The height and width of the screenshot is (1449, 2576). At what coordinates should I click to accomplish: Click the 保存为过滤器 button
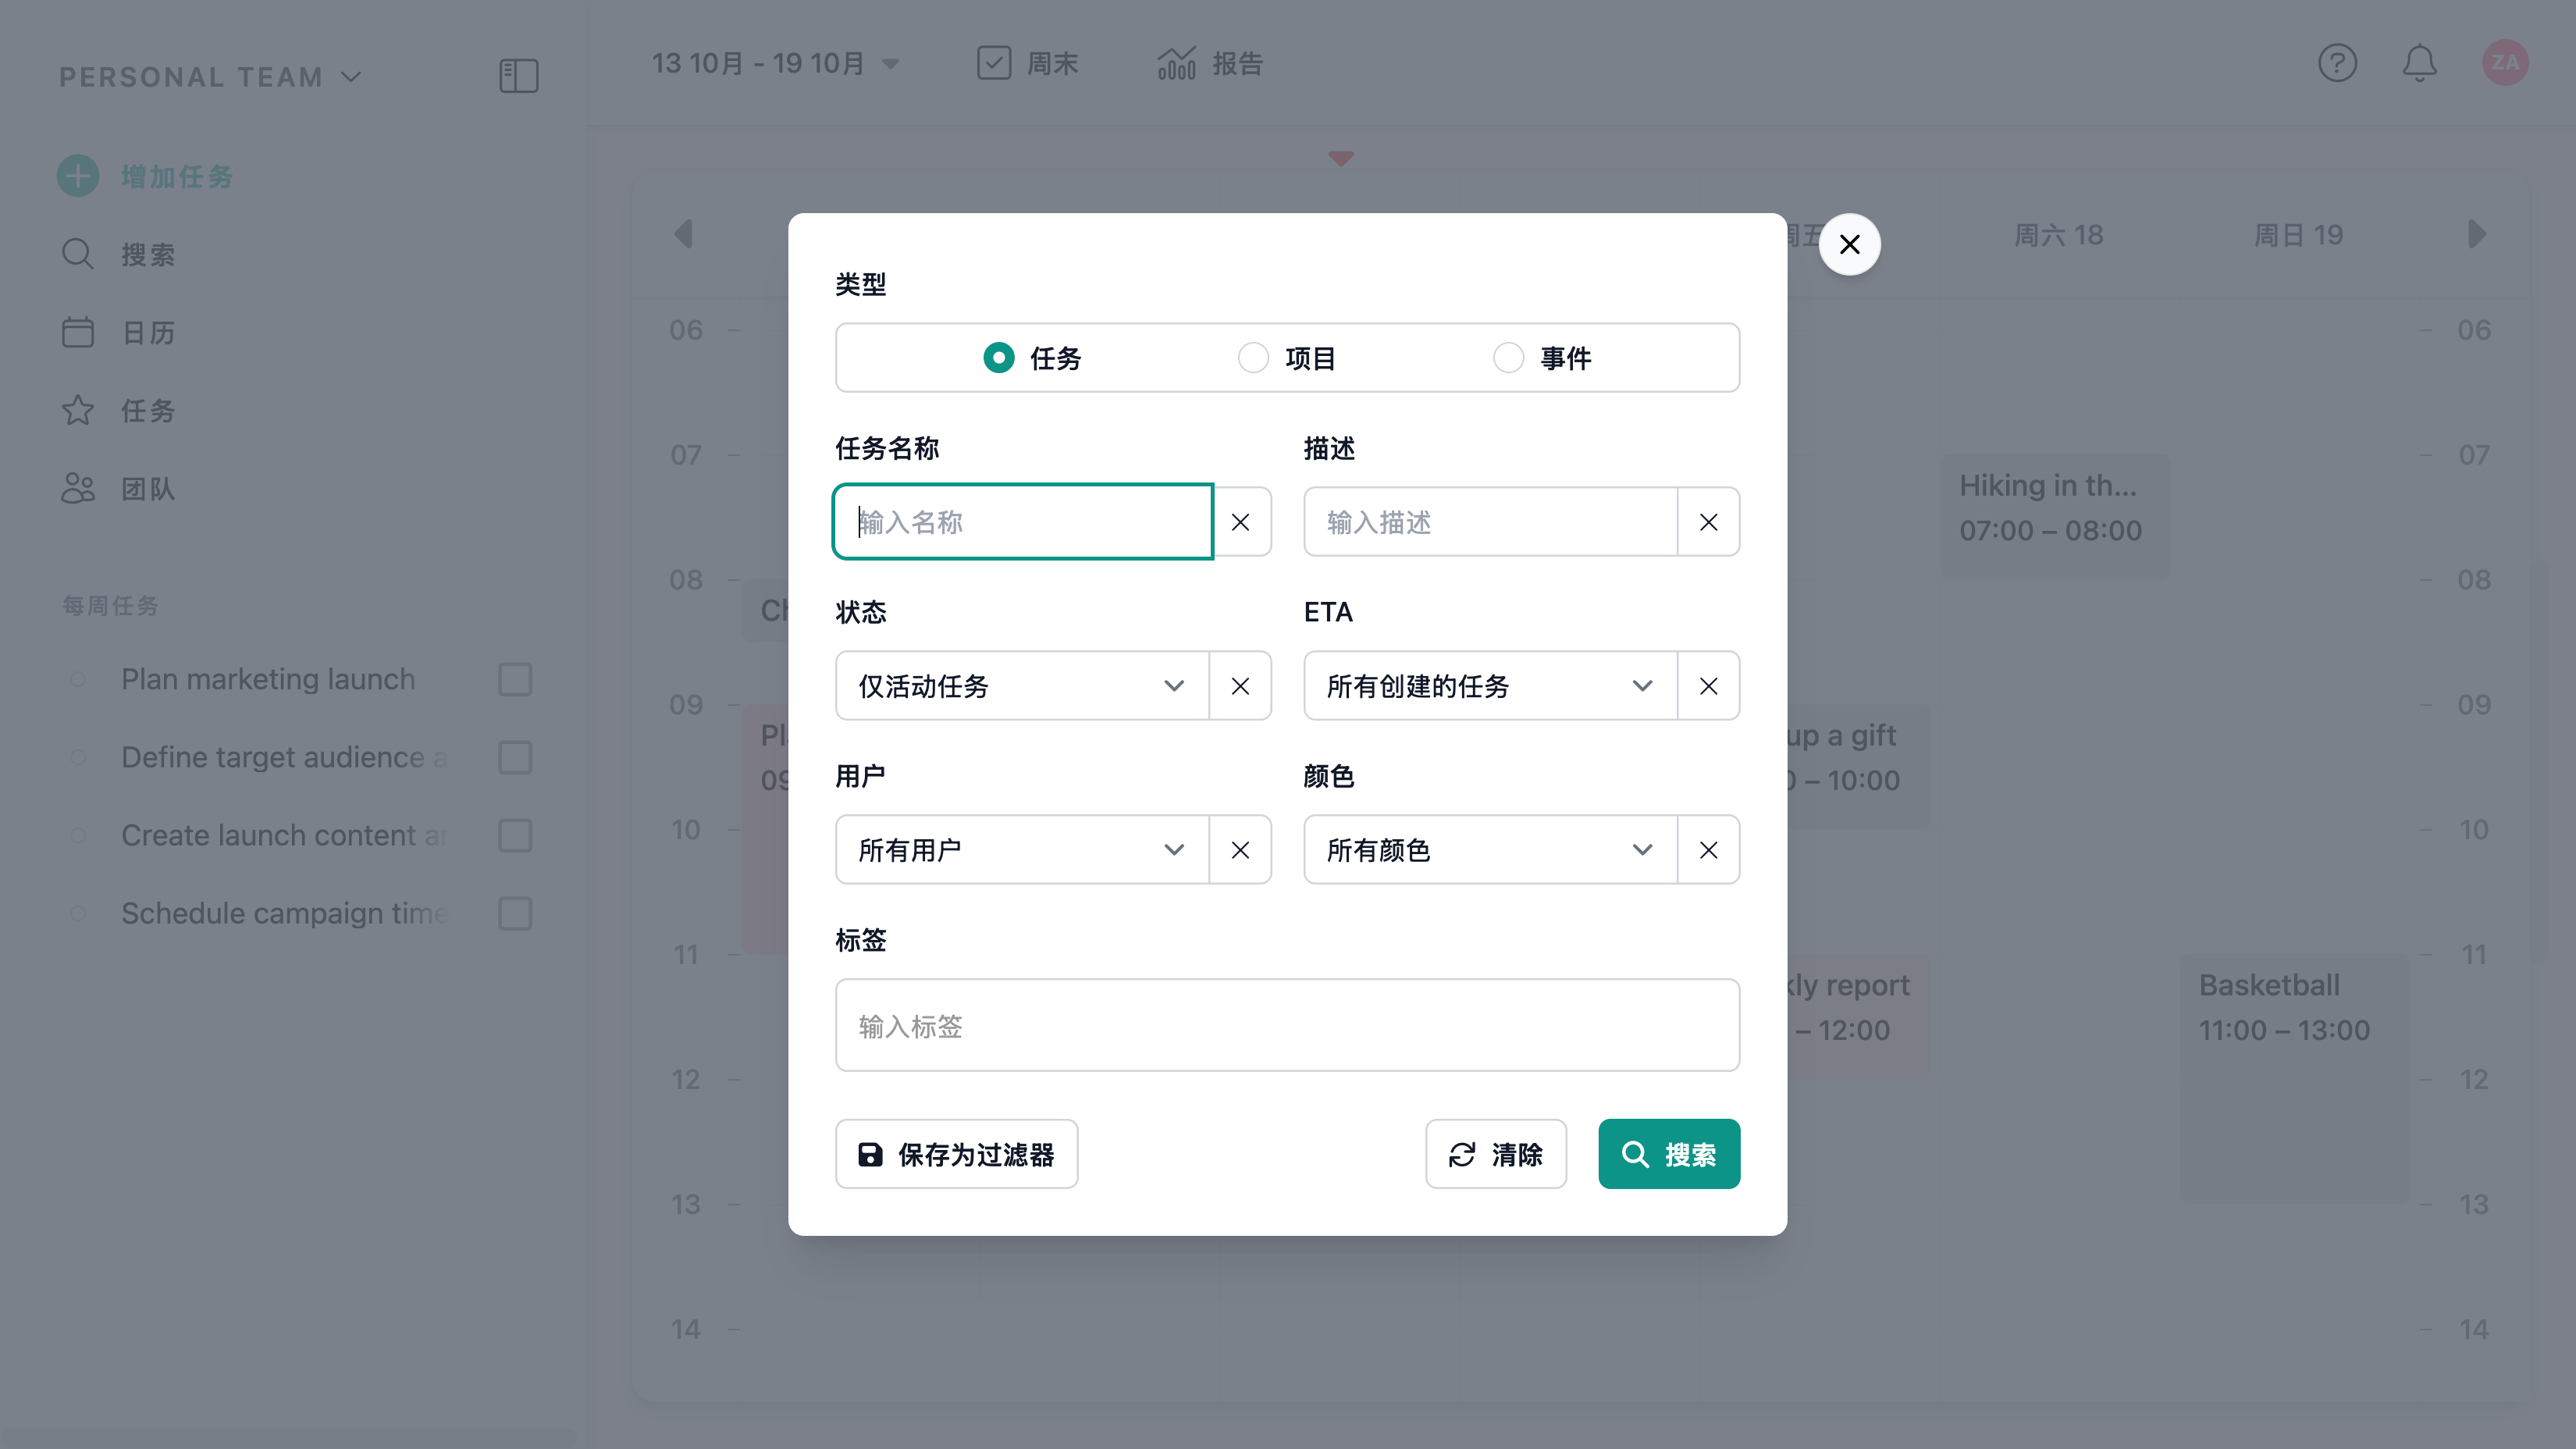956,1154
